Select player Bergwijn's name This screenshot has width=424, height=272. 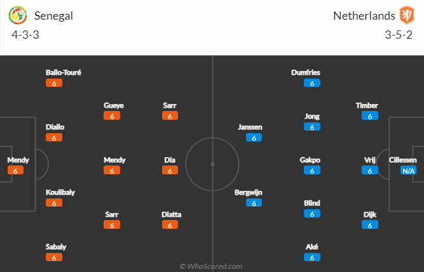pyautogui.click(x=249, y=192)
